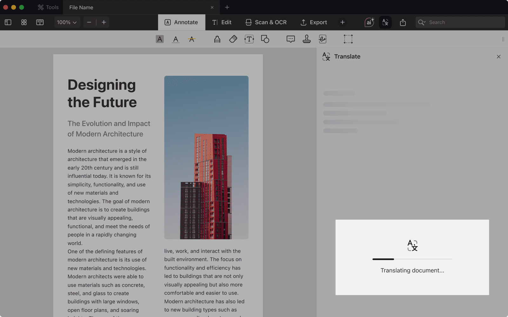Screen dimensions: 508x317
Task: Toggle the Translate panel button in toolbar
Action: tap(385, 22)
